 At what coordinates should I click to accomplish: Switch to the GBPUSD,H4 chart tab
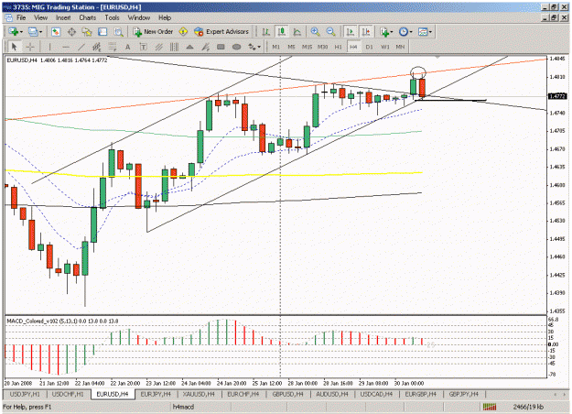click(x=287, y=394)
